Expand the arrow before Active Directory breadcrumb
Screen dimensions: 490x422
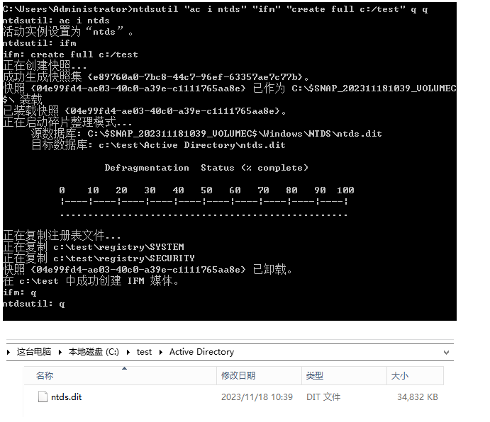pos(161,352)
